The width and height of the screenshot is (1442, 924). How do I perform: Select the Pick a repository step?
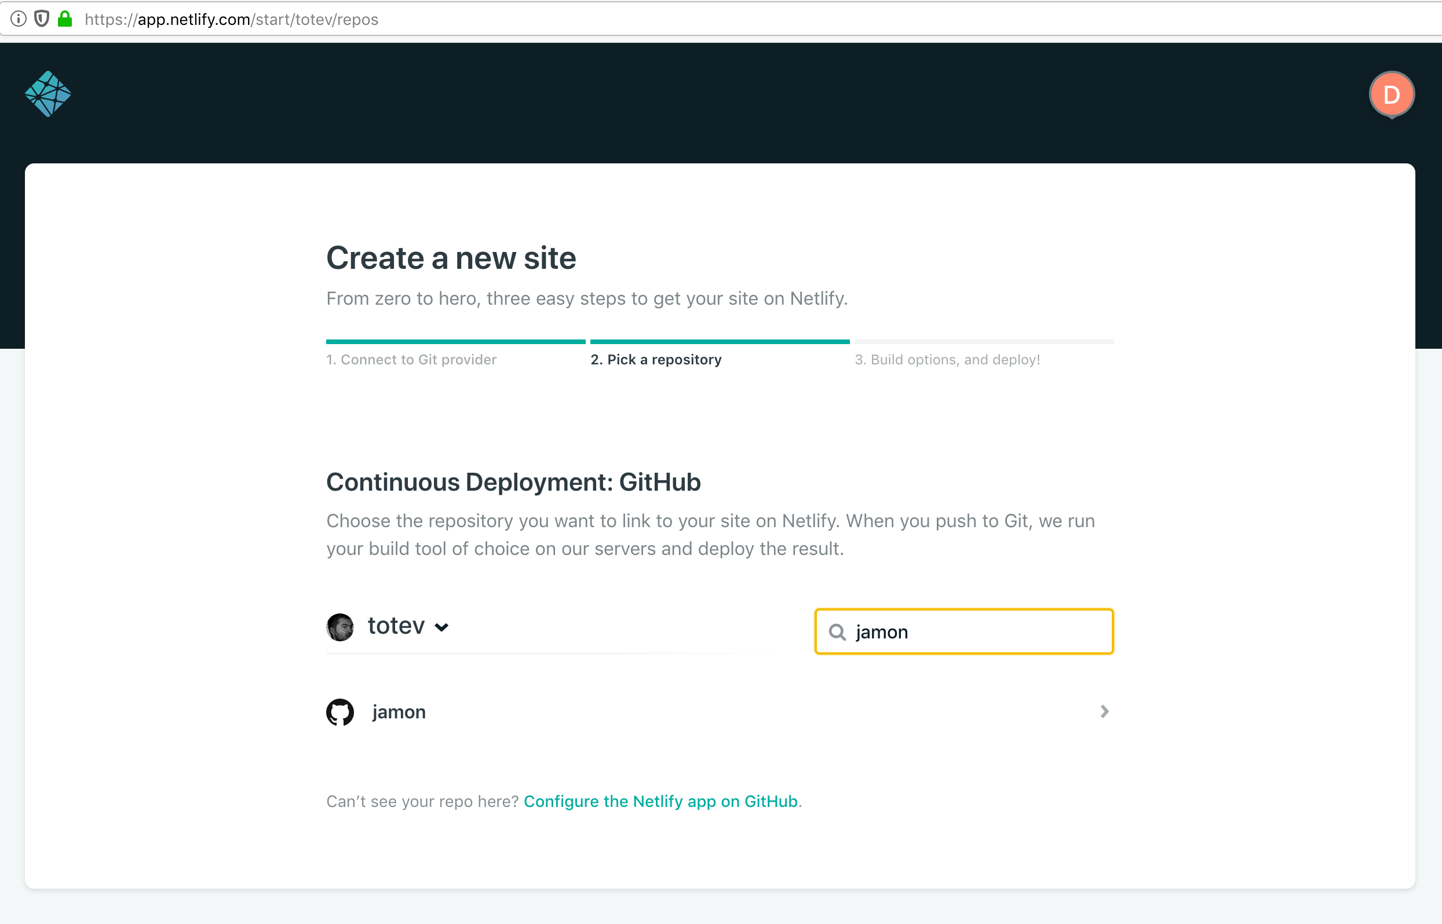656,359
